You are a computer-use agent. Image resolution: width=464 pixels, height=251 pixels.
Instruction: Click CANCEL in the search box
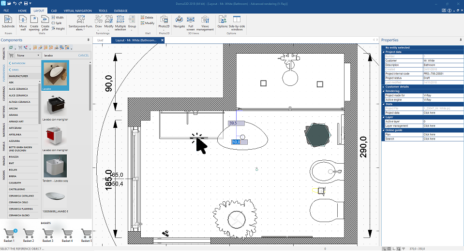(83, 55)
